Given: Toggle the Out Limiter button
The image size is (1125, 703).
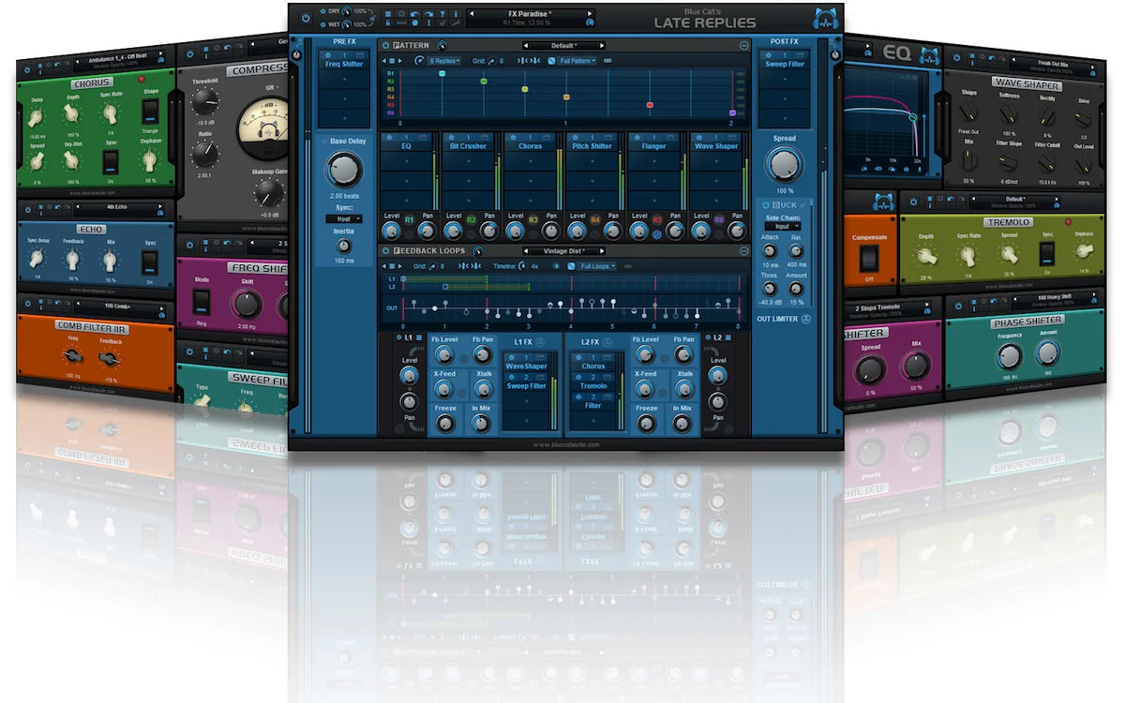Looking at the screenshot, I should tap(806, 319).
